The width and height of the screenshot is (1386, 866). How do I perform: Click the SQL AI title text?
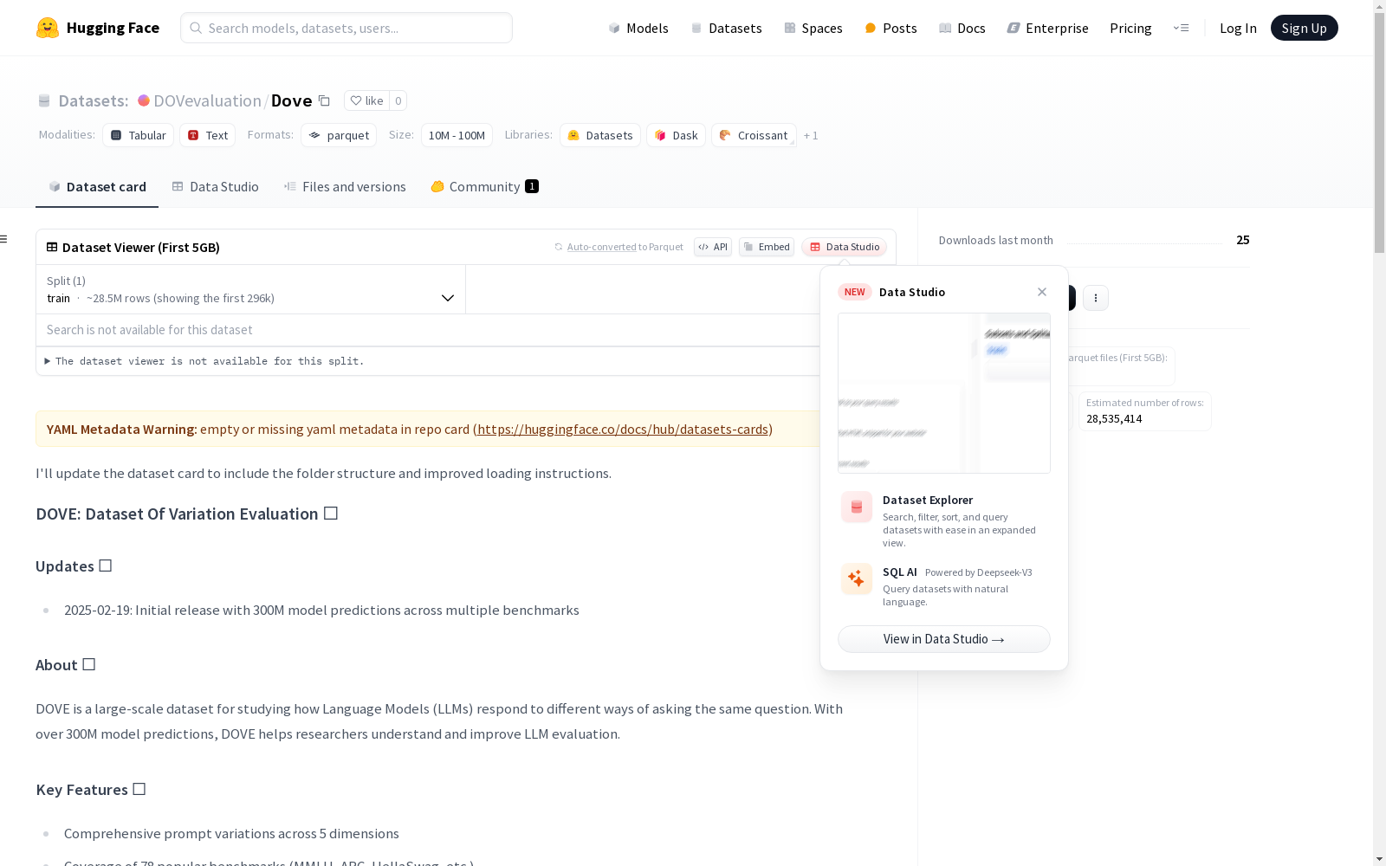(x=899, y=572)
